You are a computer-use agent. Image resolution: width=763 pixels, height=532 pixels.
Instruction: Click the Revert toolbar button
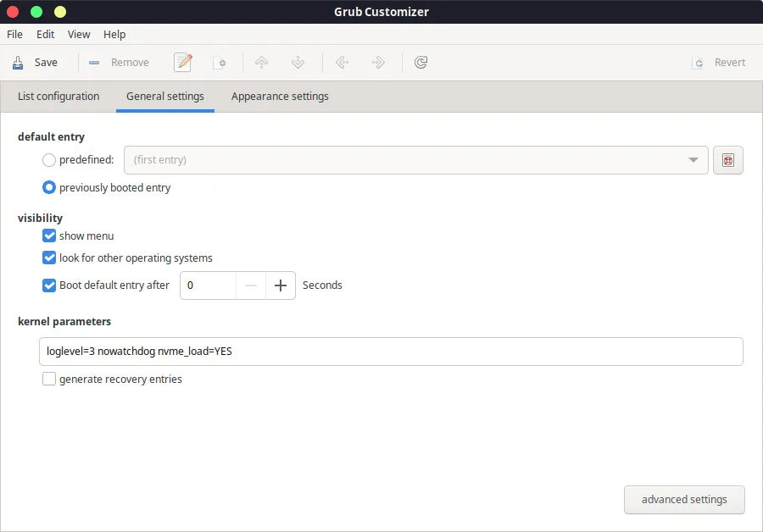(x=719, y=62)
